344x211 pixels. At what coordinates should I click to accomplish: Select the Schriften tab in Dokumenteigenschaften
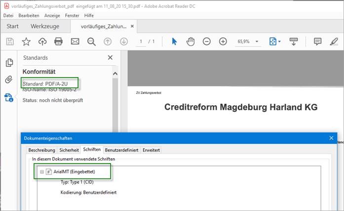coord(92,150)
